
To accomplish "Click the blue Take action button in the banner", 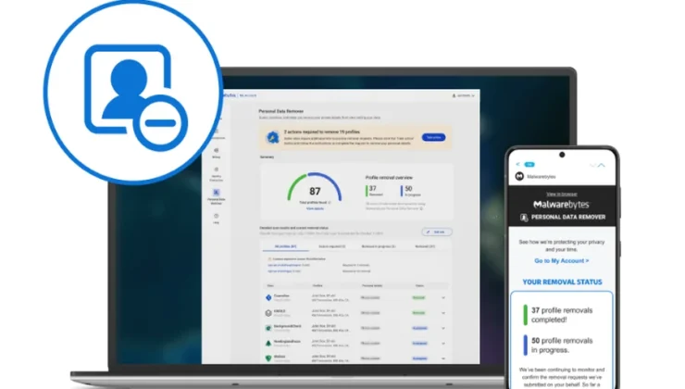I will pyautogui.click(x=434, y=137).
